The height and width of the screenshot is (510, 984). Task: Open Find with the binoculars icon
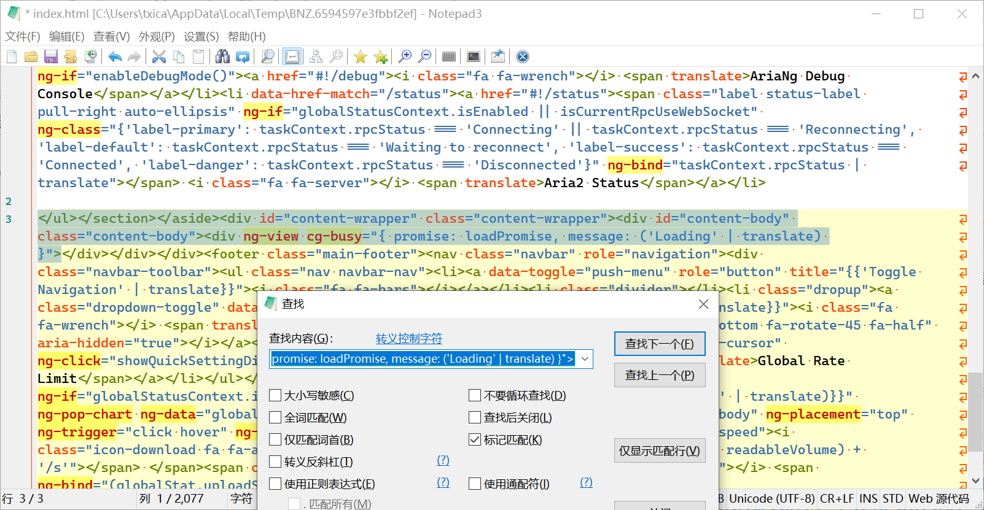click(222, 57)
